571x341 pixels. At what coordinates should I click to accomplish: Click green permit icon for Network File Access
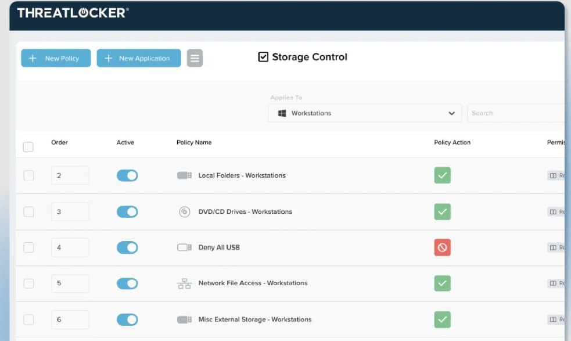click(443, 283)
